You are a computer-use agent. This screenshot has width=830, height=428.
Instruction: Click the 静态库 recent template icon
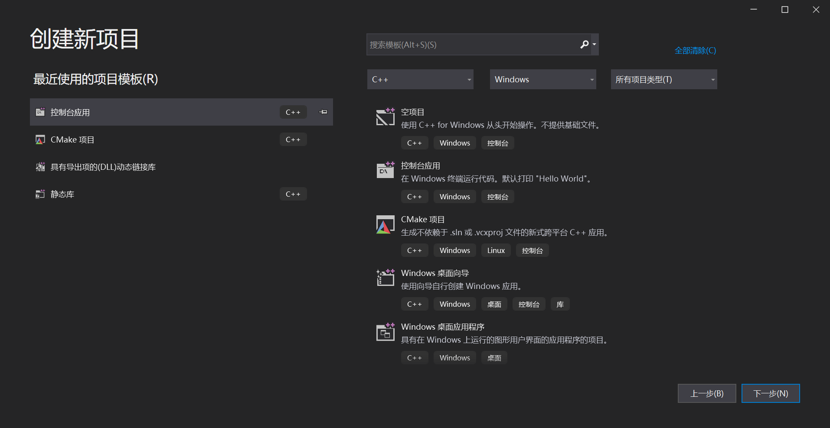(x=40, y=194)
